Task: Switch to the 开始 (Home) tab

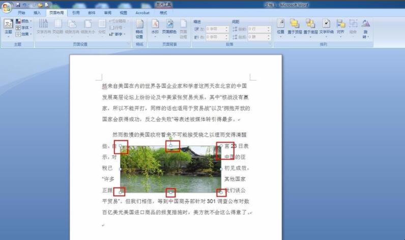Action: [21, 12]
